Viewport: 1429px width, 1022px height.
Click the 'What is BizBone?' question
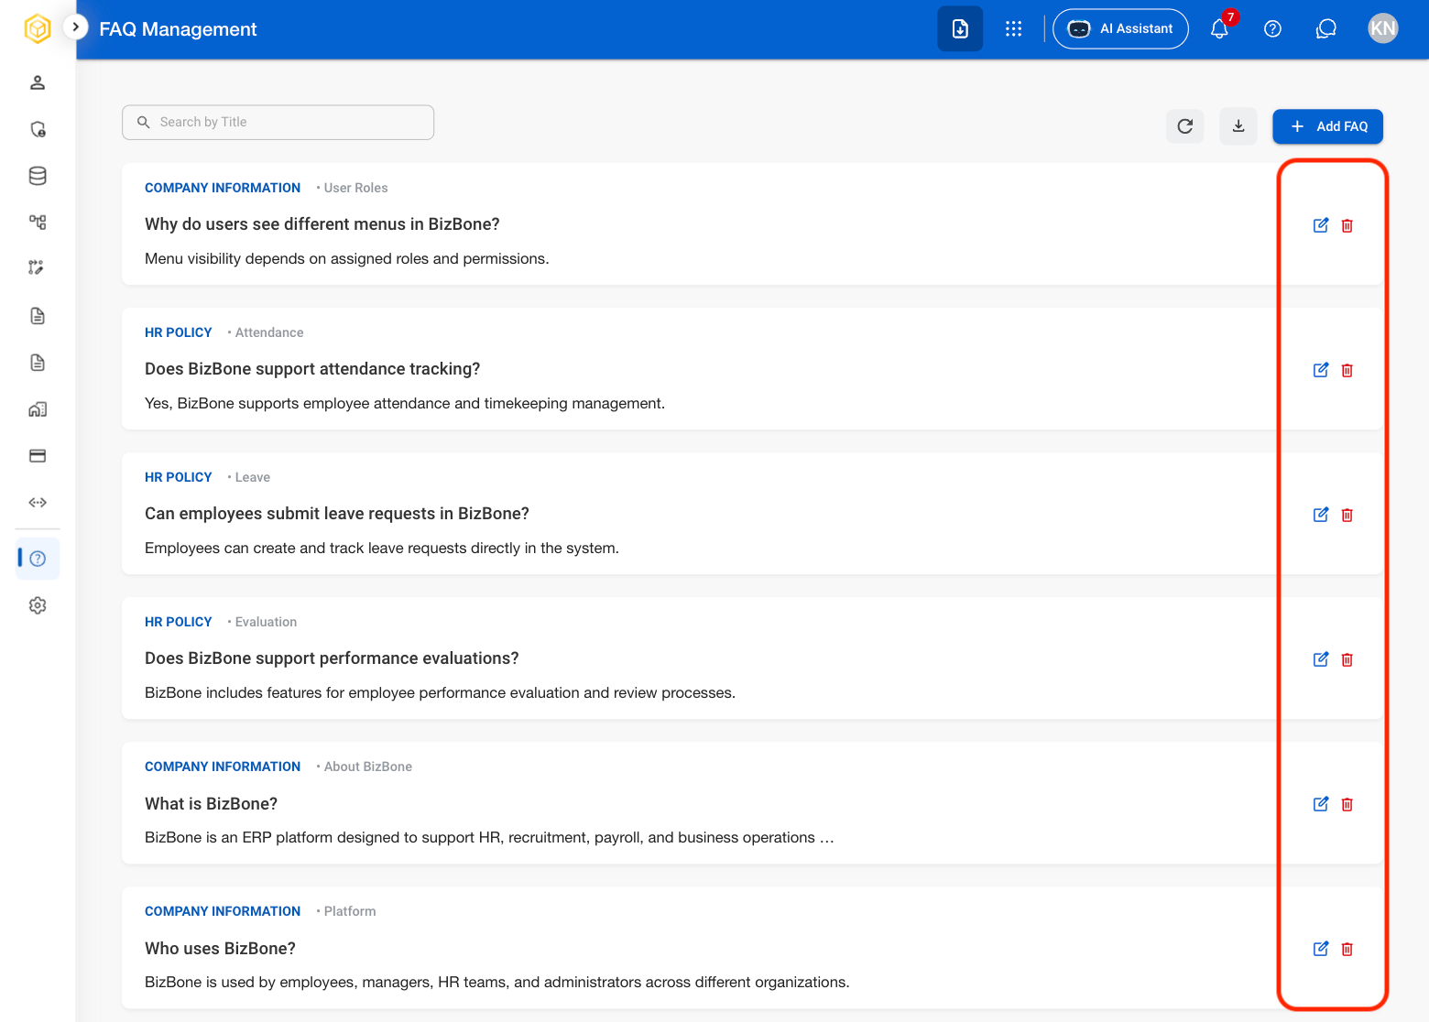pyautogui.click(x=211, y=803)
